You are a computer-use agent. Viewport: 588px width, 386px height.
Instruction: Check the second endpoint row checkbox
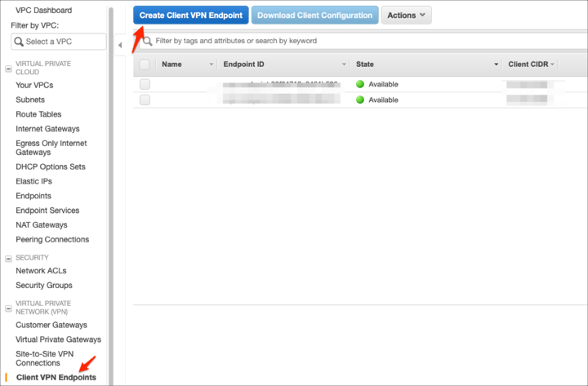145,100
